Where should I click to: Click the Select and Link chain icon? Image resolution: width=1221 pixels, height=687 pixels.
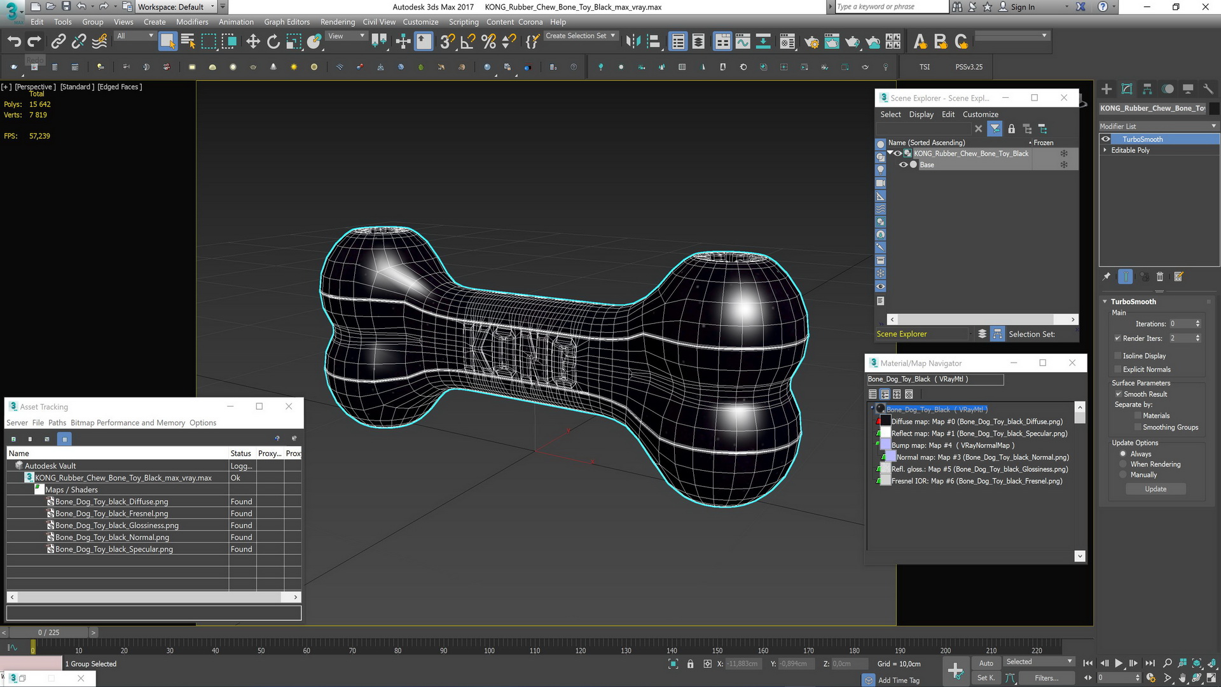59,42
